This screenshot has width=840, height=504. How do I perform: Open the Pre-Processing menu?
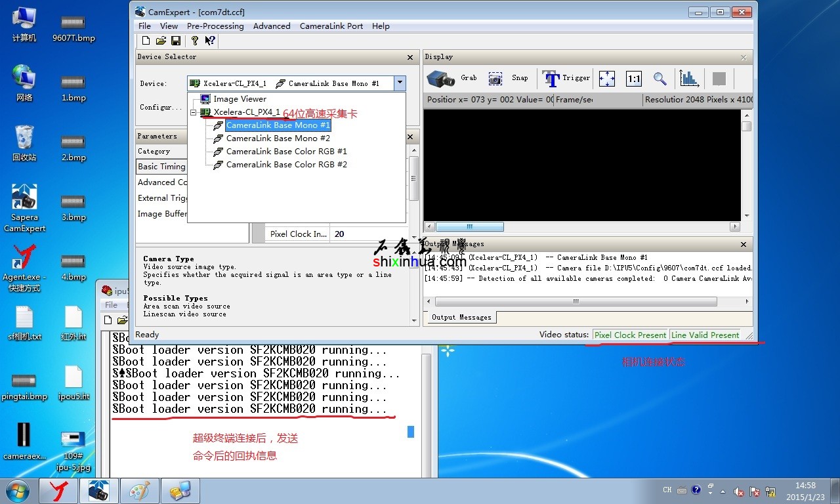215,26
